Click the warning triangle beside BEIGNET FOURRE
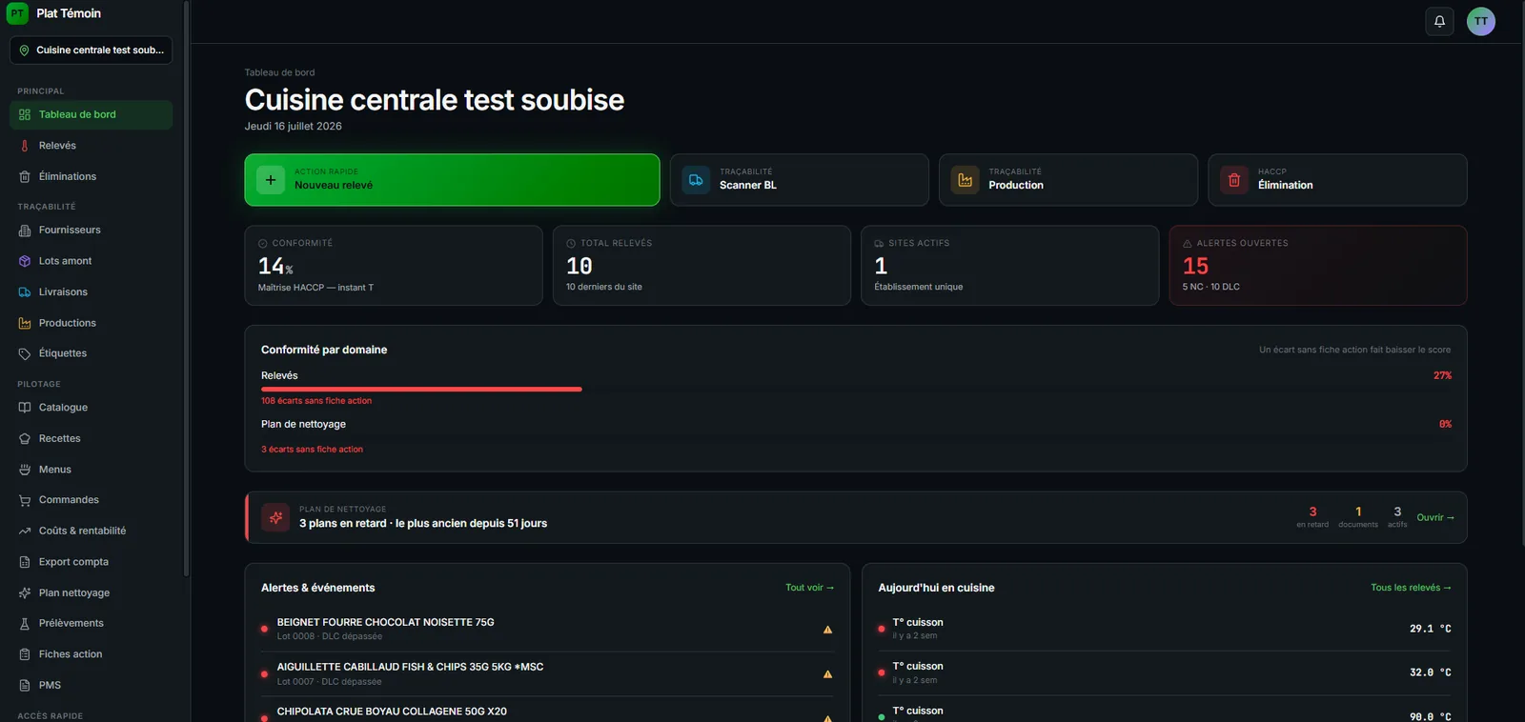Screen dimensions: 1525x722 pyautogui.click(x=827, y=630)
